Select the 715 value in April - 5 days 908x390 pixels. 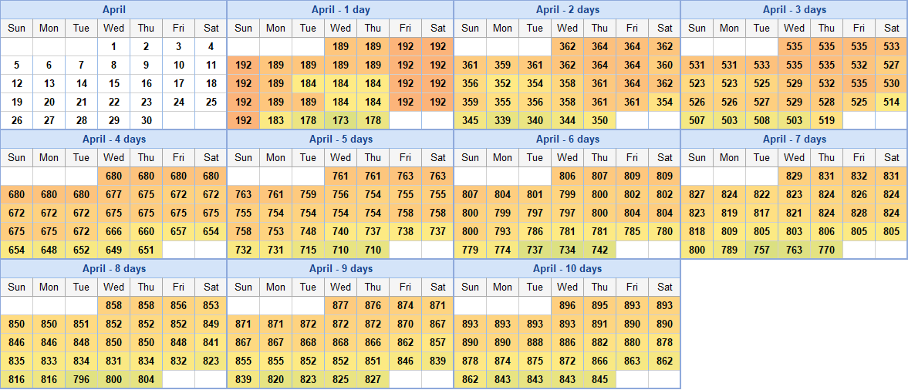click(x=308, y=250)
